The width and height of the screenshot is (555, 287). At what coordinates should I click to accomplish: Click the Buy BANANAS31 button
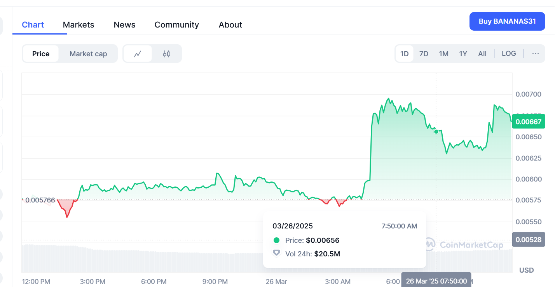(x=507, y=21)
